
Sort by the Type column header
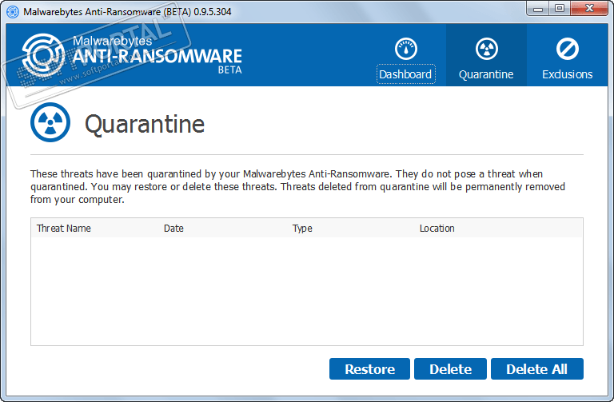(302, 229)
